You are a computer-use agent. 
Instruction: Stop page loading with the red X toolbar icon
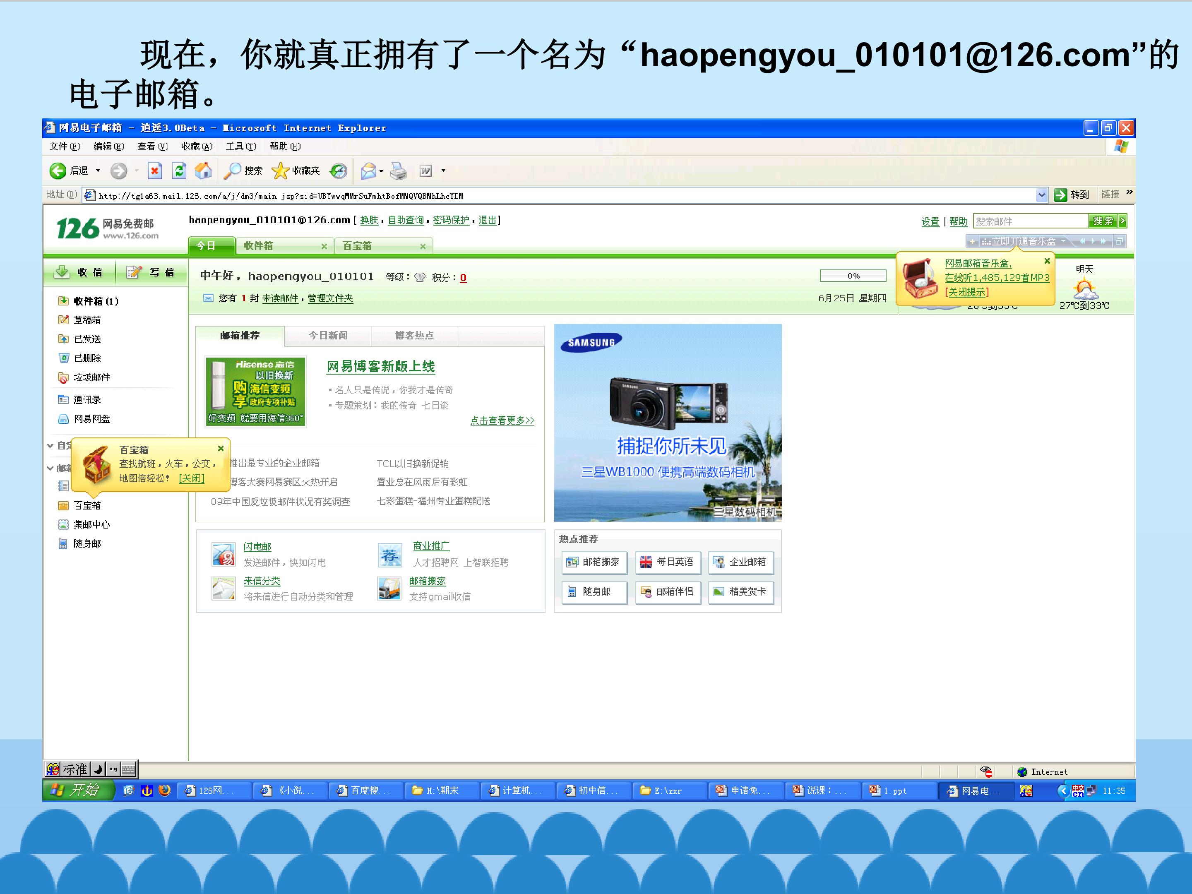(x=155, y=171)
